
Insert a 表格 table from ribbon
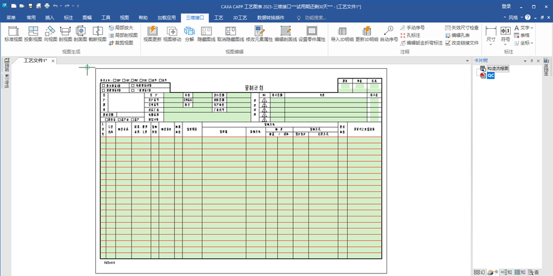(x=522, y=35)
